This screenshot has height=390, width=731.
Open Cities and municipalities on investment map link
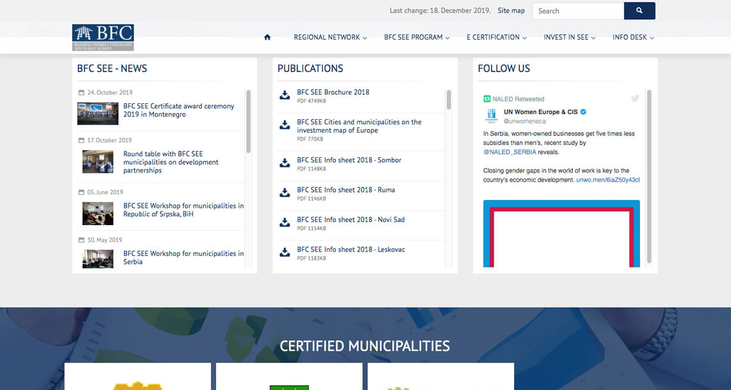pyautogui.click(x=359, y=126)
